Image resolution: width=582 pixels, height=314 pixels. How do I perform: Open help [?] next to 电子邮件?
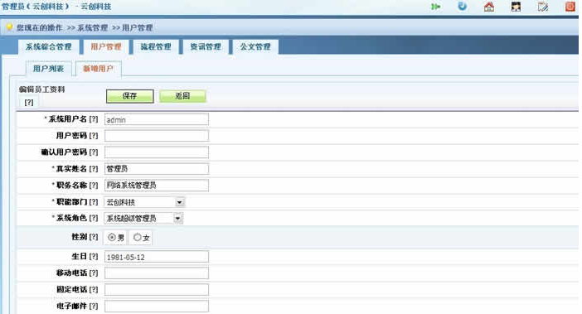94,307
